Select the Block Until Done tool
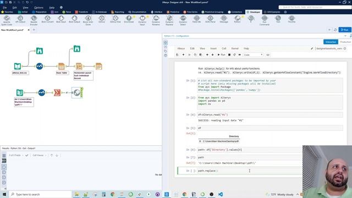The image size is (352, 198). point(88,20)
